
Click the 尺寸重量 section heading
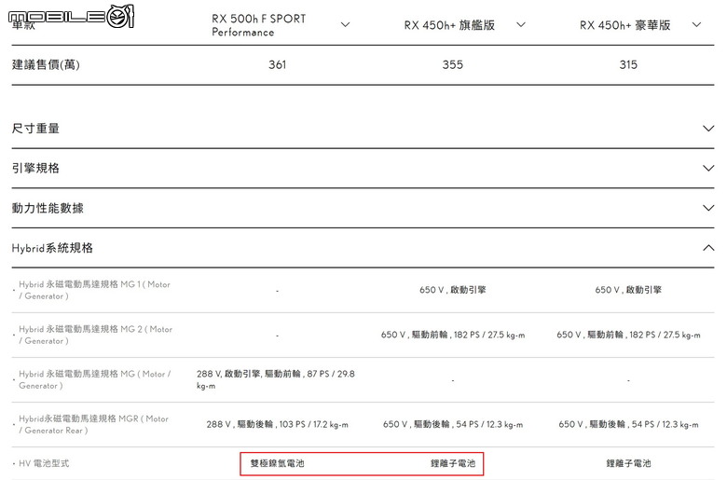point(35,129)
